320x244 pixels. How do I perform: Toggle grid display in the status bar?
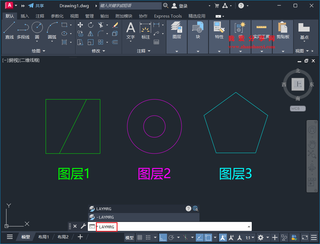(x=140, y=237)
